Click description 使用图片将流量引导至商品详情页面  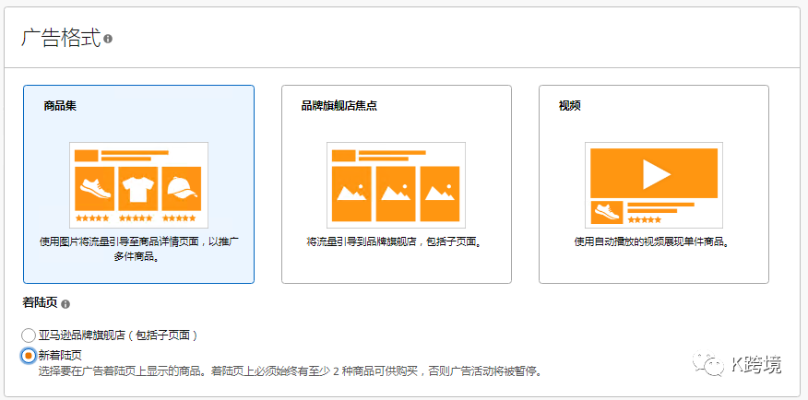pos(138,249)
